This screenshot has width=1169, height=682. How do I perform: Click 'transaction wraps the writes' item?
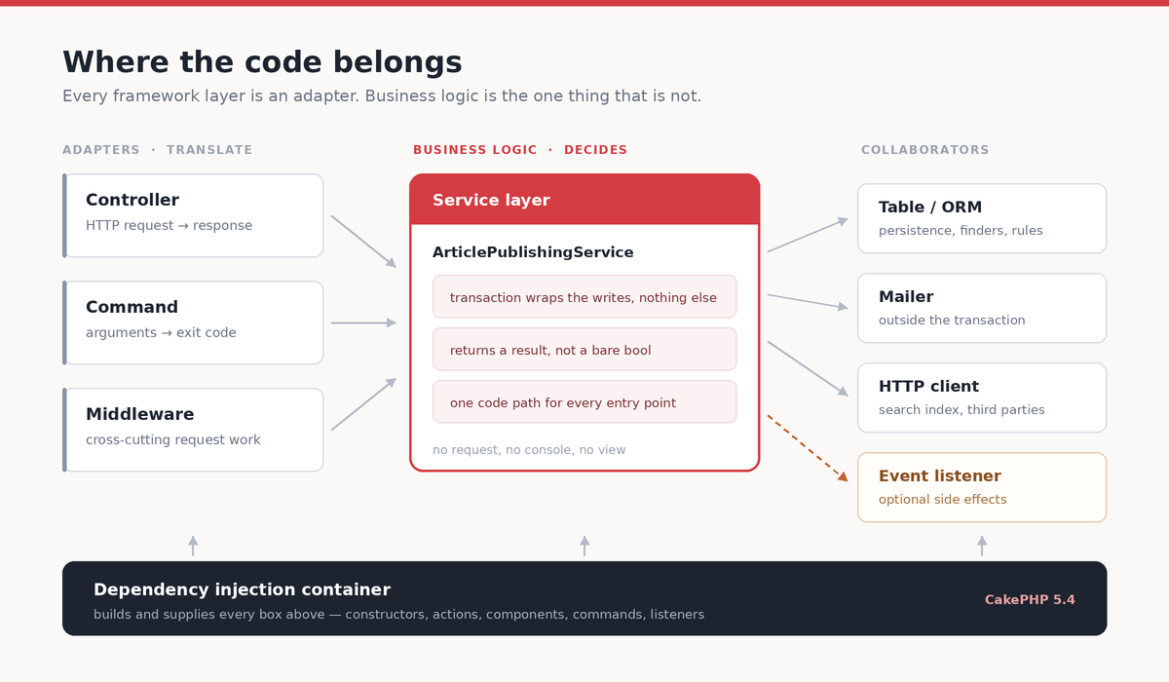pyautogui.click(x=584, y=297)
